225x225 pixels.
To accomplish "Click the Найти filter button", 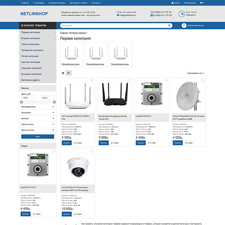I will 37,136.
